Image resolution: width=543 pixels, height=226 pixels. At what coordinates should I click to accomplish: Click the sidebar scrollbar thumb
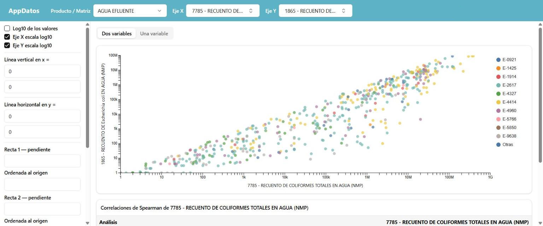click(x=87, y=88)
